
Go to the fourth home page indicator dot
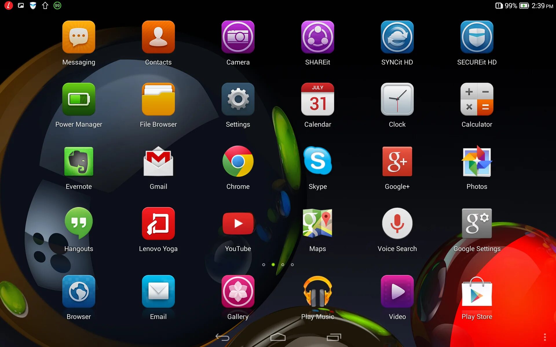click(x=292, y=265)
